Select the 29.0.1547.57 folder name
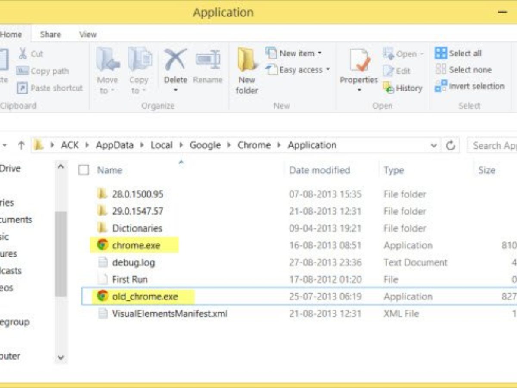Image resolution: width=517 pixels, height=388 pixels. 137,211
